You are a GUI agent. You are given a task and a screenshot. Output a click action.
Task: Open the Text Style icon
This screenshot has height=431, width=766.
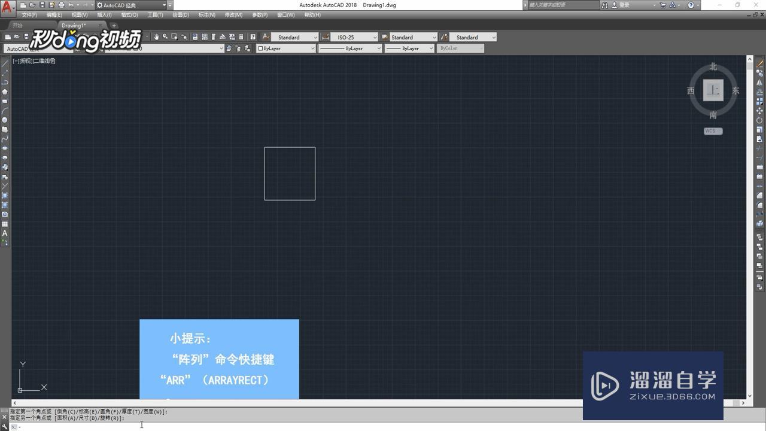(x=266, y=37)
